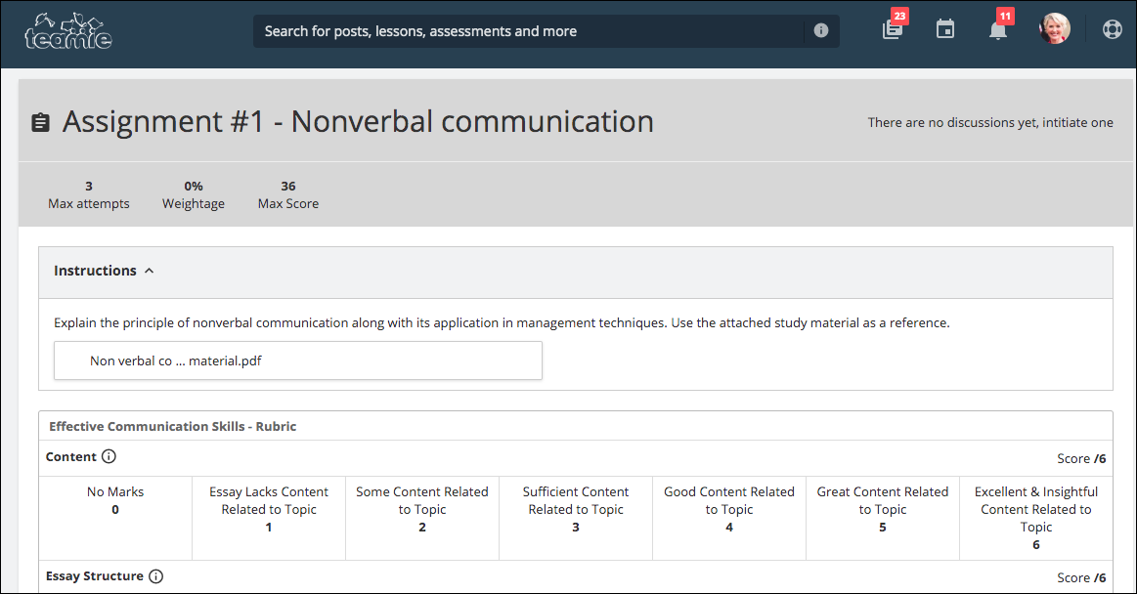Select Some Content Related to Topic level
This screenshot has width=1137, height=594.
422,518
